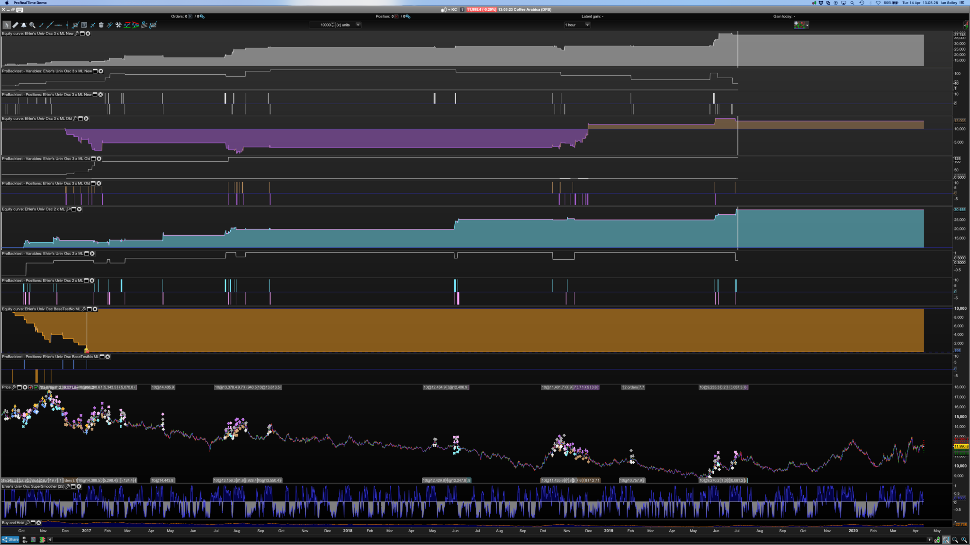This screenshot has width=970, height=545.
Task: Select the triangle pattern drawing tool
Action: (136, 25)
